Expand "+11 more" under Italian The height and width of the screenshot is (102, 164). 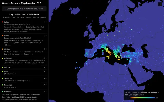click(24, 31)
